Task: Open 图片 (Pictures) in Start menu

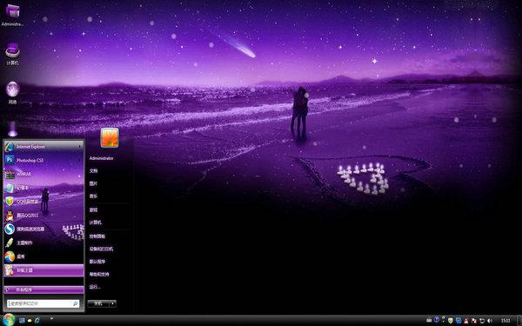Action: tap(94, 183)
